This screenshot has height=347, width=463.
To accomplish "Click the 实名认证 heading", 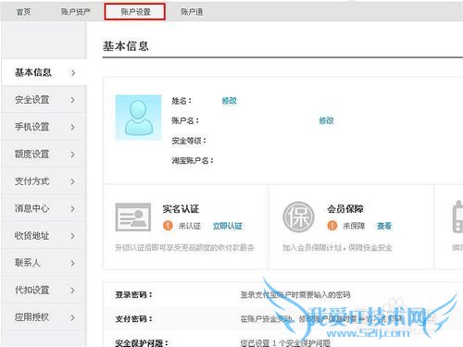I will [181, 209].
